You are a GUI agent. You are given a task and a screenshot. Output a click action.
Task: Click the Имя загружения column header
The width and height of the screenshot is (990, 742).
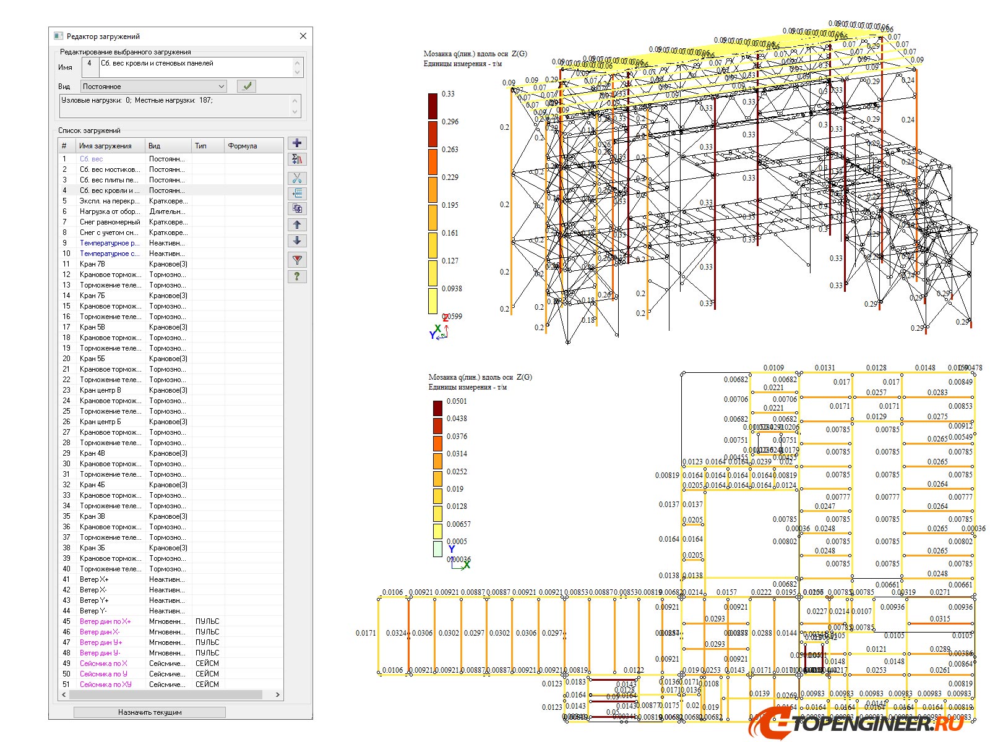105,146
